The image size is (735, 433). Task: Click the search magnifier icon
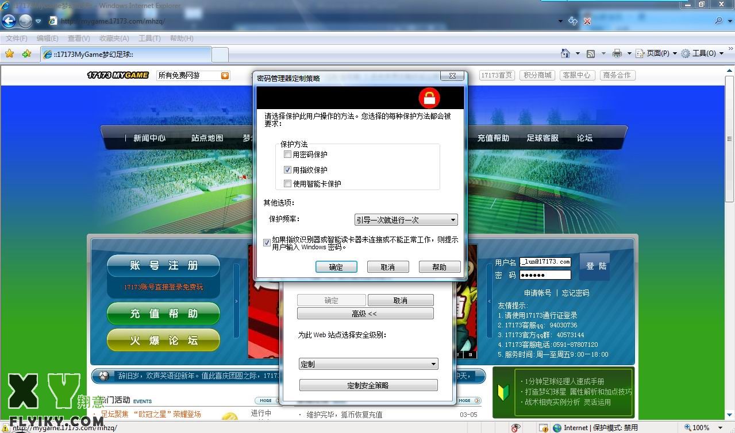point(719,21)
